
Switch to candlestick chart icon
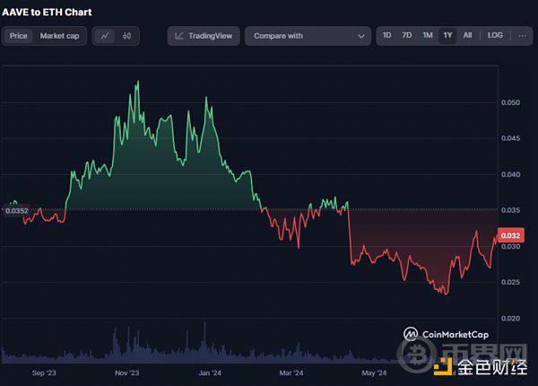pyautogui.click(x=127, y=36)
